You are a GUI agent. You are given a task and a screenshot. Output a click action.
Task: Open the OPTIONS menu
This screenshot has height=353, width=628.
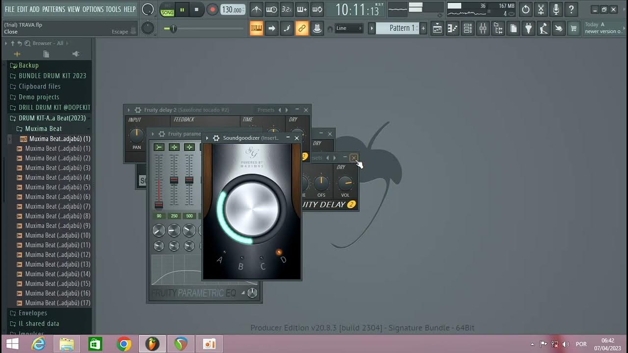[x=93, y=9]
